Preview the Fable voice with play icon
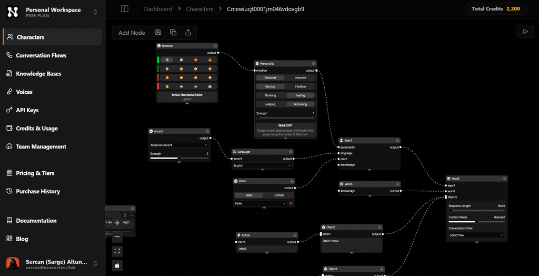Viewport: 539px width, 276px height. 291,204
